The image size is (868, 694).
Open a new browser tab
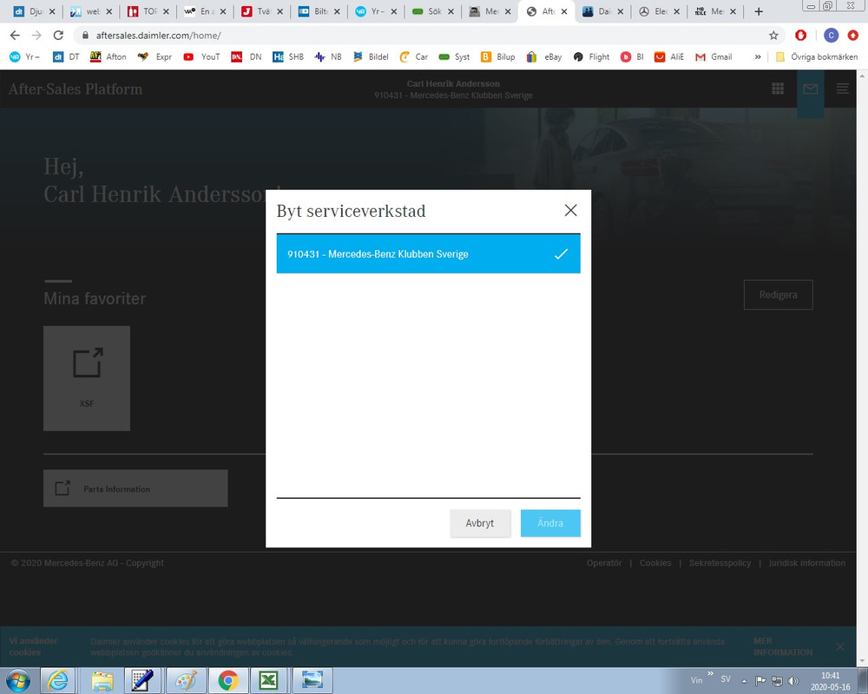coord(759,11)
